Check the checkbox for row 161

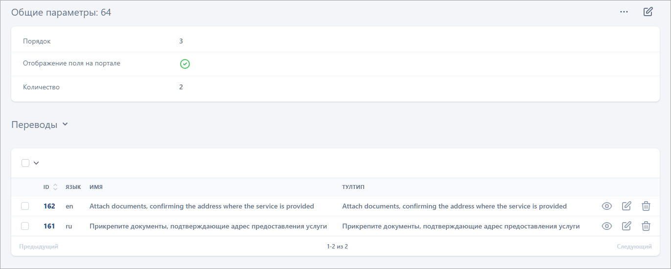(x=25, y=226)
